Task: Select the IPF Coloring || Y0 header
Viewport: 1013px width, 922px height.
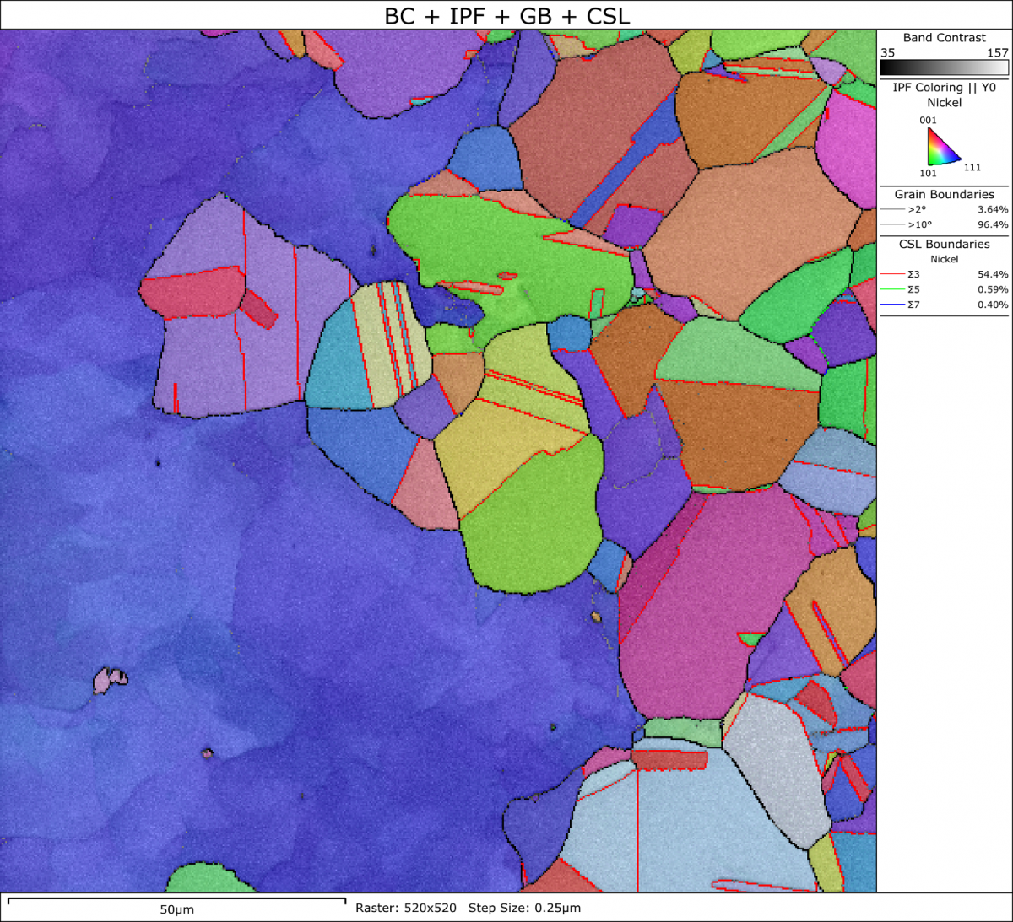Action: click(943, 87)
